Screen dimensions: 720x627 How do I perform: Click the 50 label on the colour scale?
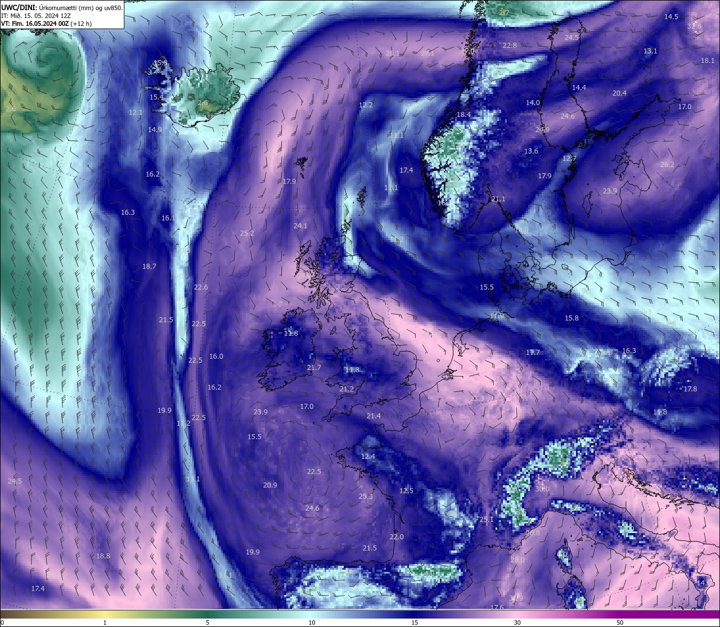pos(620,623)
